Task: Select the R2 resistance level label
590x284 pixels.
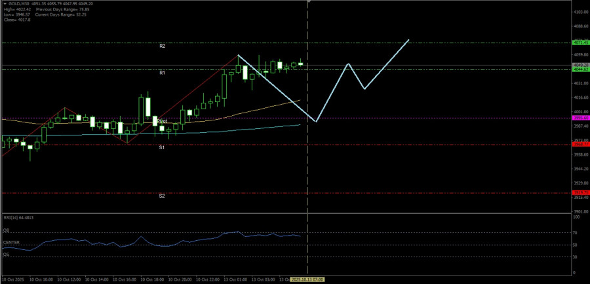Action: [x=162, y=46]
